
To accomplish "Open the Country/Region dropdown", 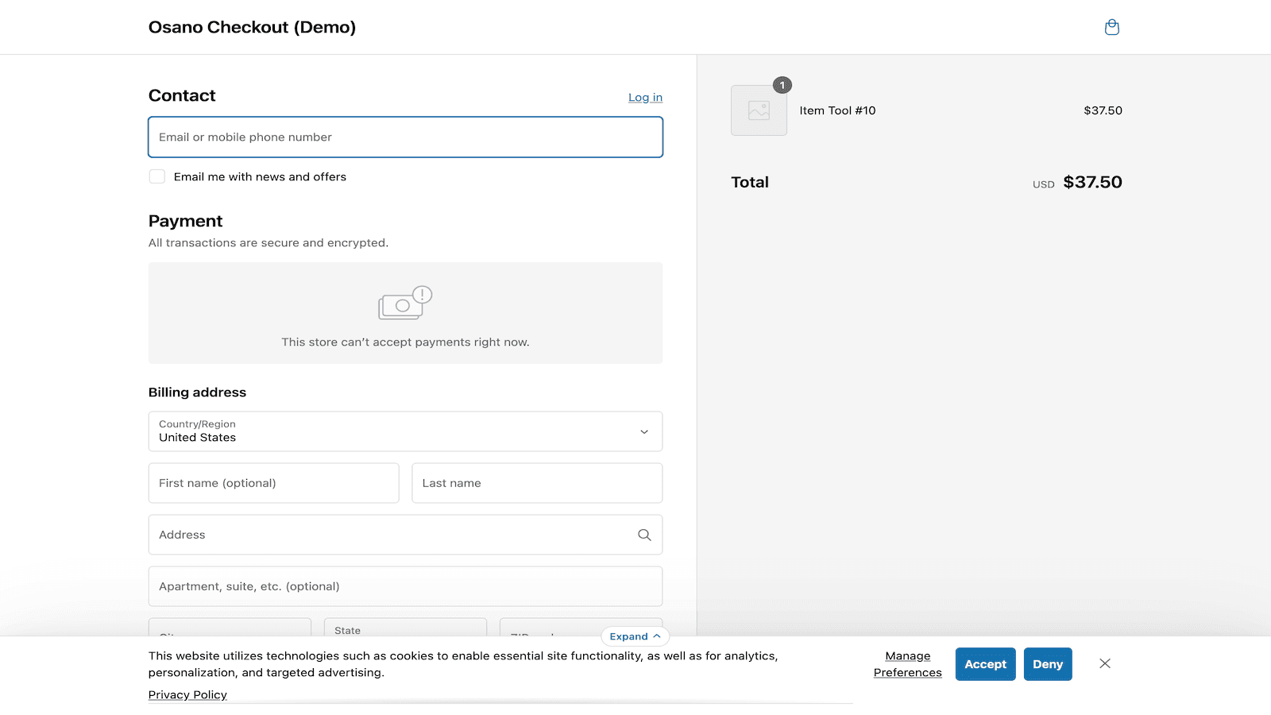I will pos(405,431).
